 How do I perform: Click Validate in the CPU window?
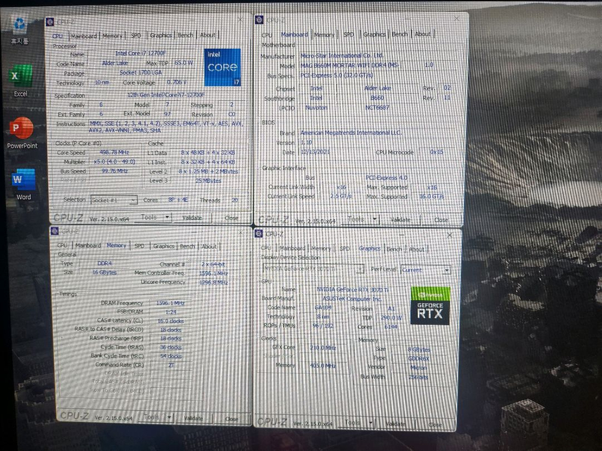coord(192,218)
